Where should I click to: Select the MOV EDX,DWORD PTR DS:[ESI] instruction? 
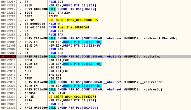click(x=72, y=100)
